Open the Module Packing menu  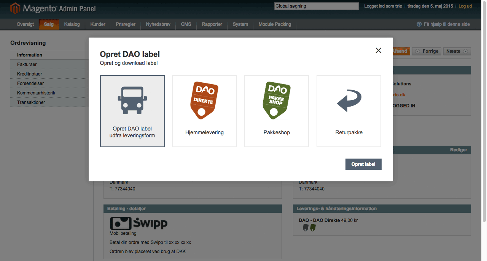tap(275, 24)
